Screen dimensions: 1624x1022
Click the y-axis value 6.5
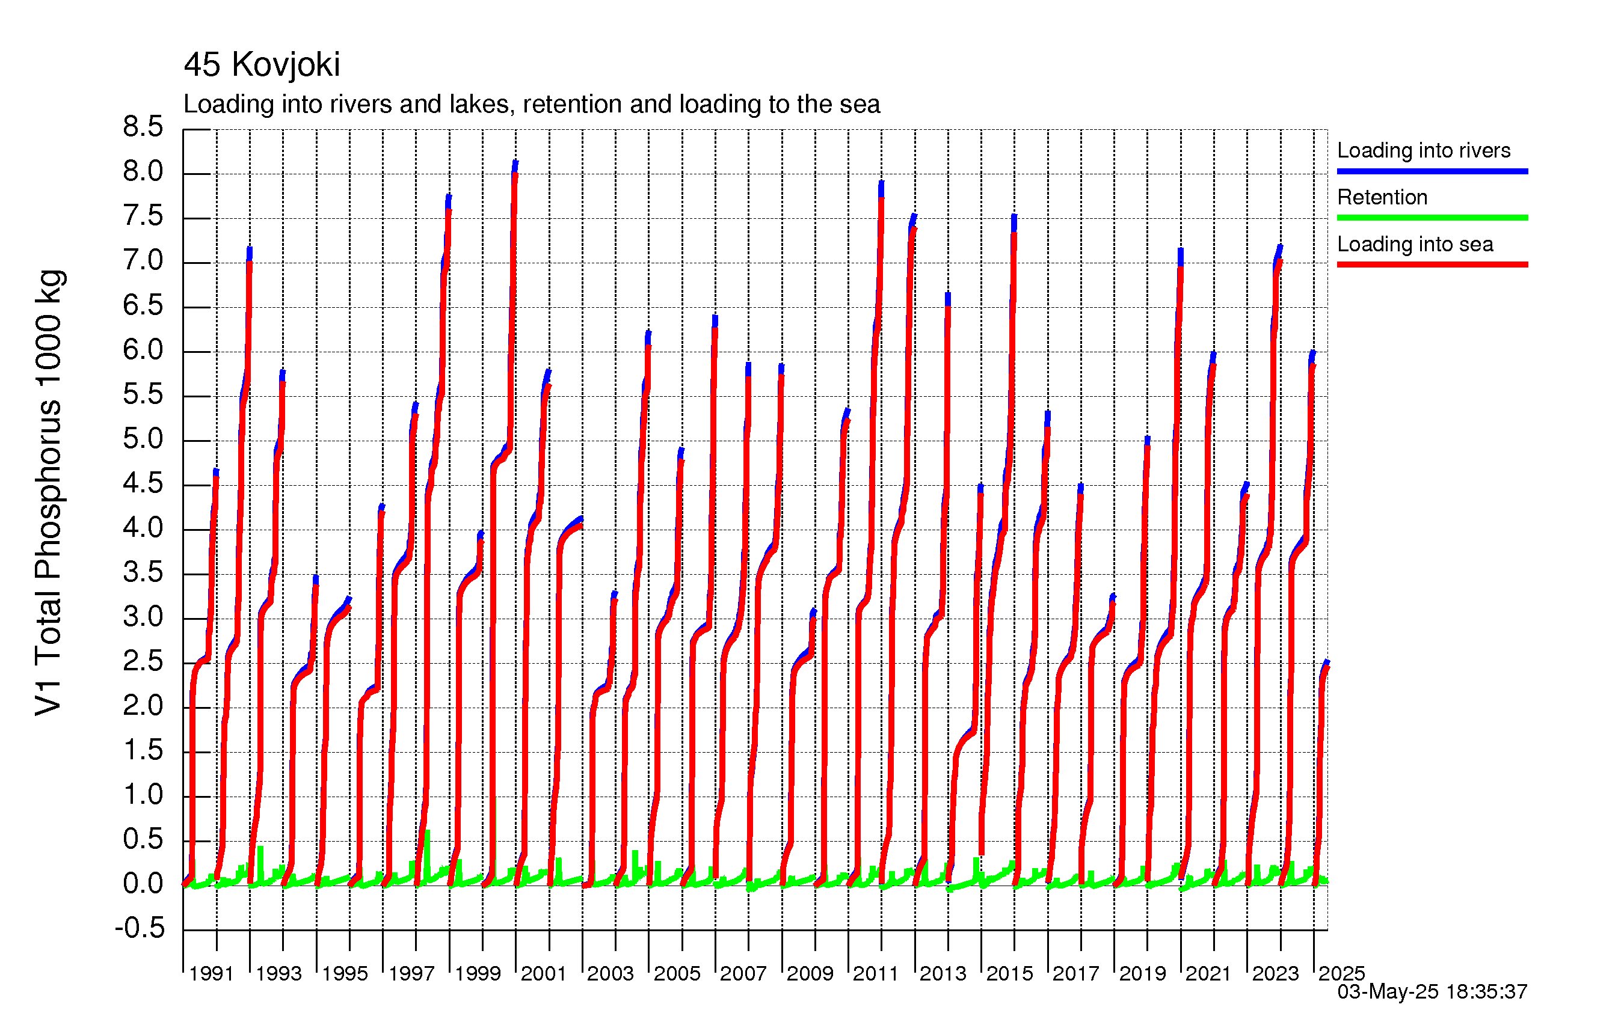pyautogui.click(x=143, y=305)
